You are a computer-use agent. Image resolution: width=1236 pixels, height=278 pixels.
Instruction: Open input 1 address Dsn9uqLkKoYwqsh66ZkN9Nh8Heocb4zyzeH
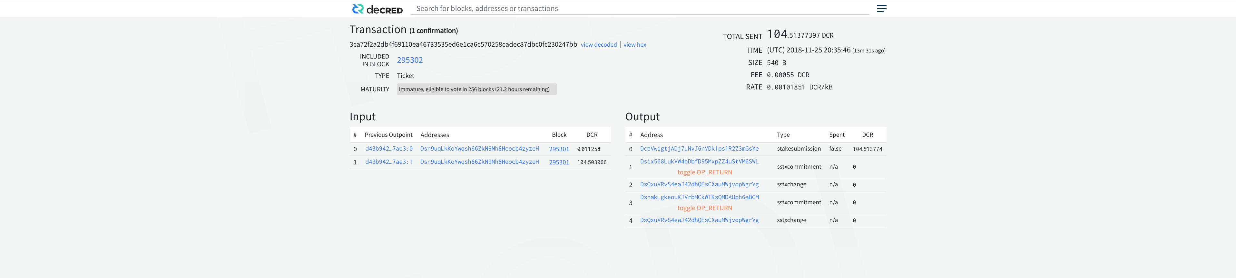pyautogui.click(x=479, y=162)
